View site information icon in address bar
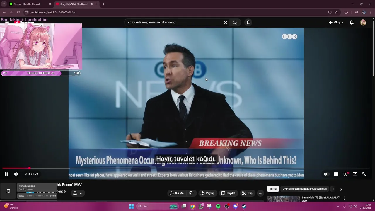Image resolution: width=375 pixels, height=211 pixels. pos(26,12)
